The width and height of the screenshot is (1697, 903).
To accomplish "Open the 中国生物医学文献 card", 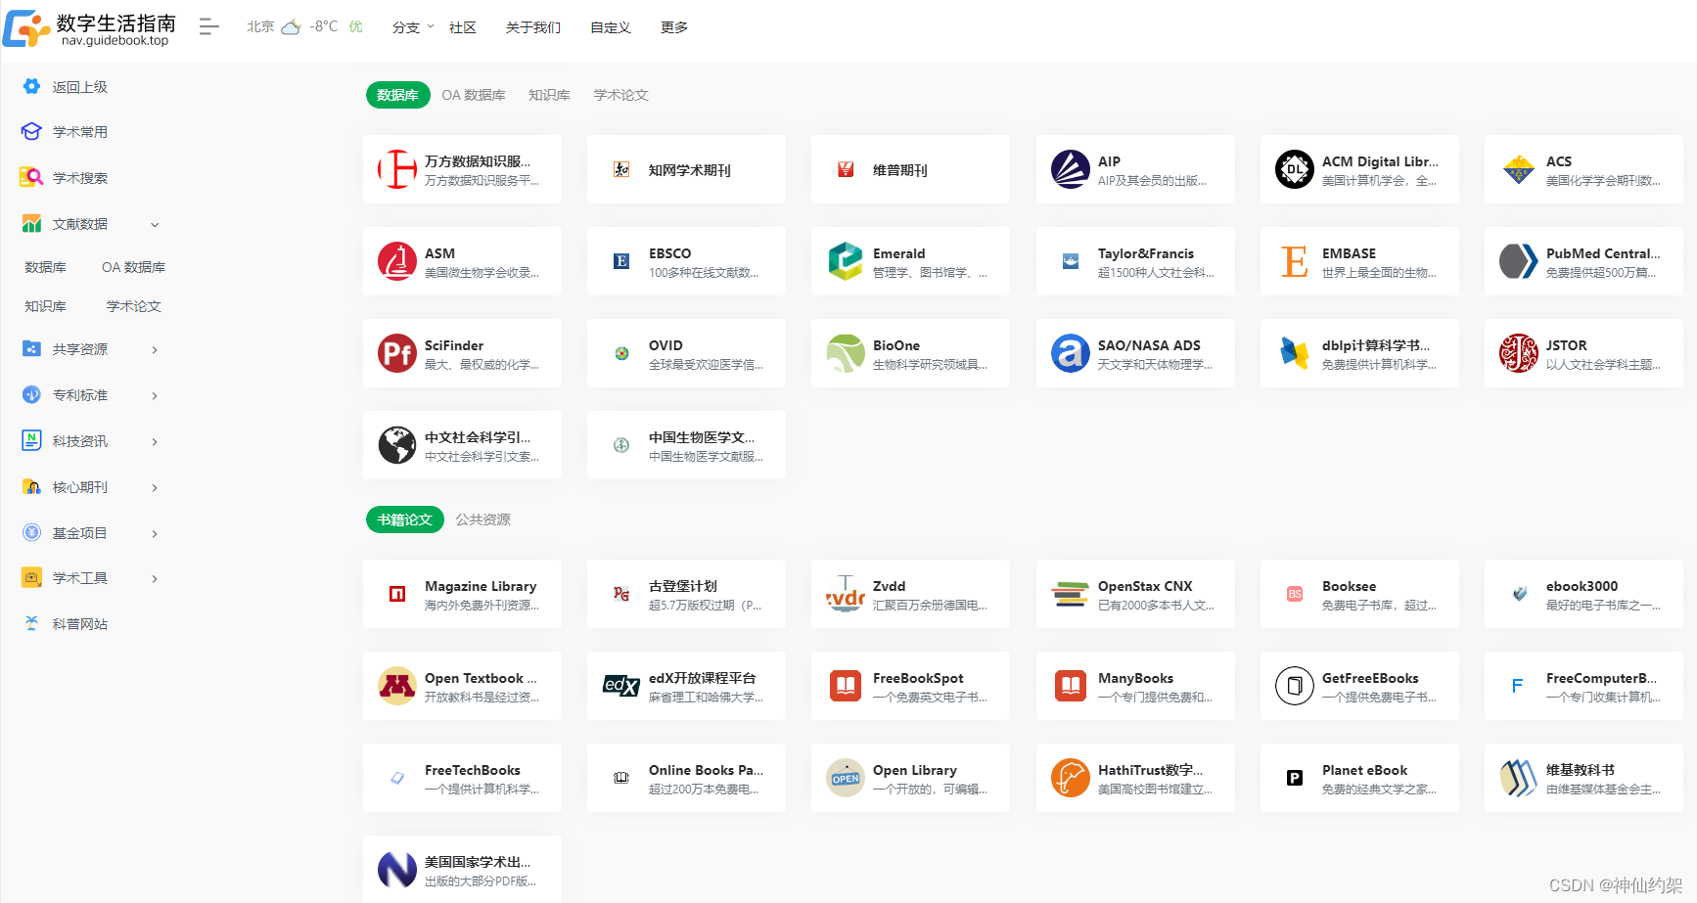I will click(686, 445).
